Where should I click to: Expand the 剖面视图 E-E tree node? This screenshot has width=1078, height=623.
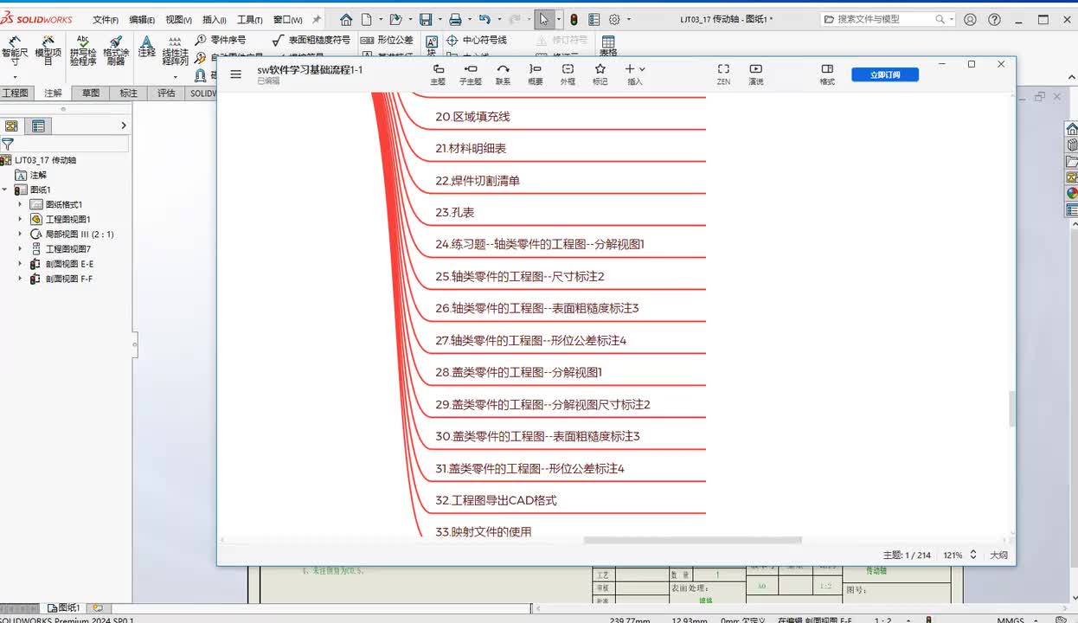pyautogui.click(x=20, y=264)
